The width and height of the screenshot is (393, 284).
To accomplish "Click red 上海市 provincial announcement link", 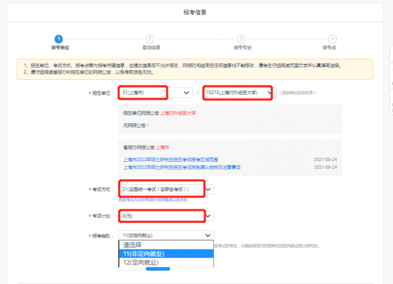I will [x=162, y=148].
